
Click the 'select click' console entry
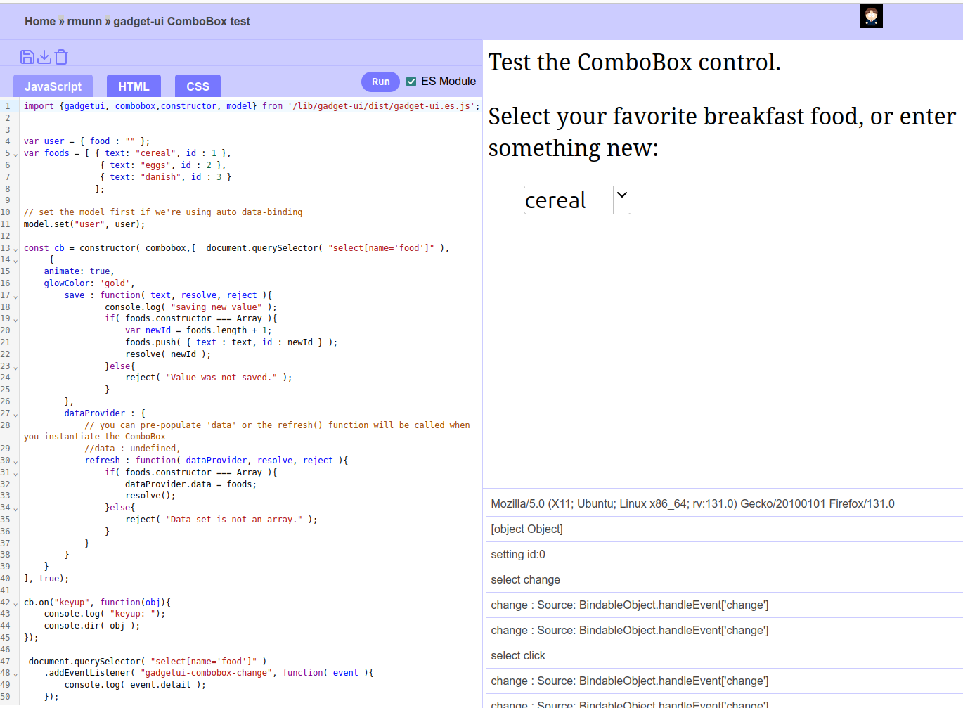[x=723, y=655]
